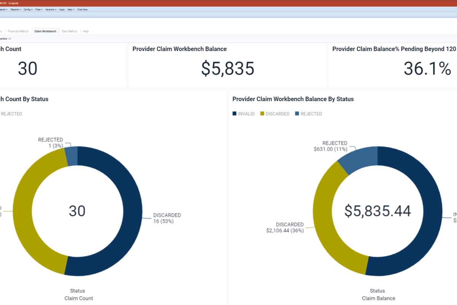Click the REJECTED legend color square in balance chart

[x=297, y=114]
